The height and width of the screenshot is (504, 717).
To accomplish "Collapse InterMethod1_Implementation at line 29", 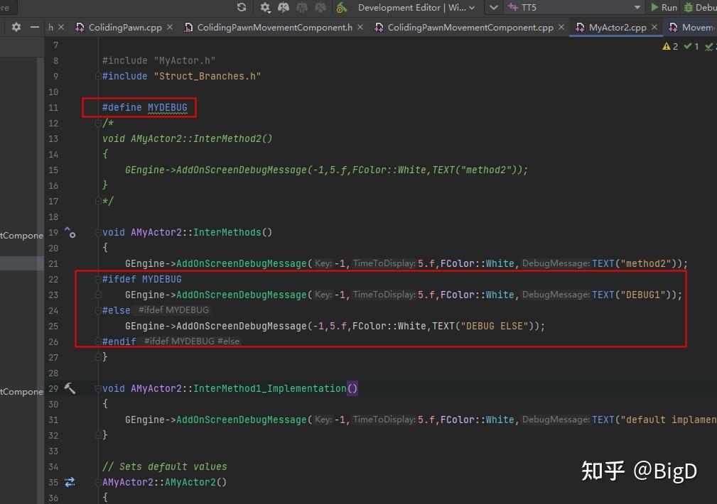I will (98, 388).
